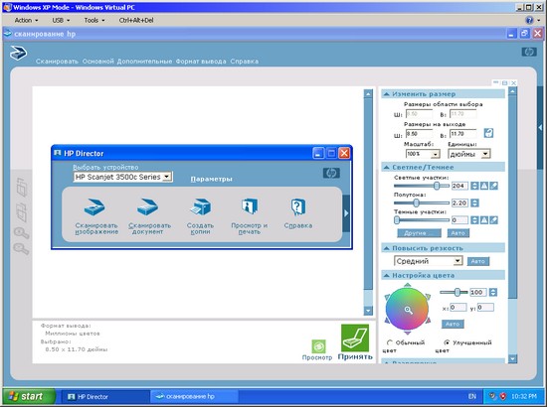
Task: Click the Полутона value stepper
Action: pos(474,203)
